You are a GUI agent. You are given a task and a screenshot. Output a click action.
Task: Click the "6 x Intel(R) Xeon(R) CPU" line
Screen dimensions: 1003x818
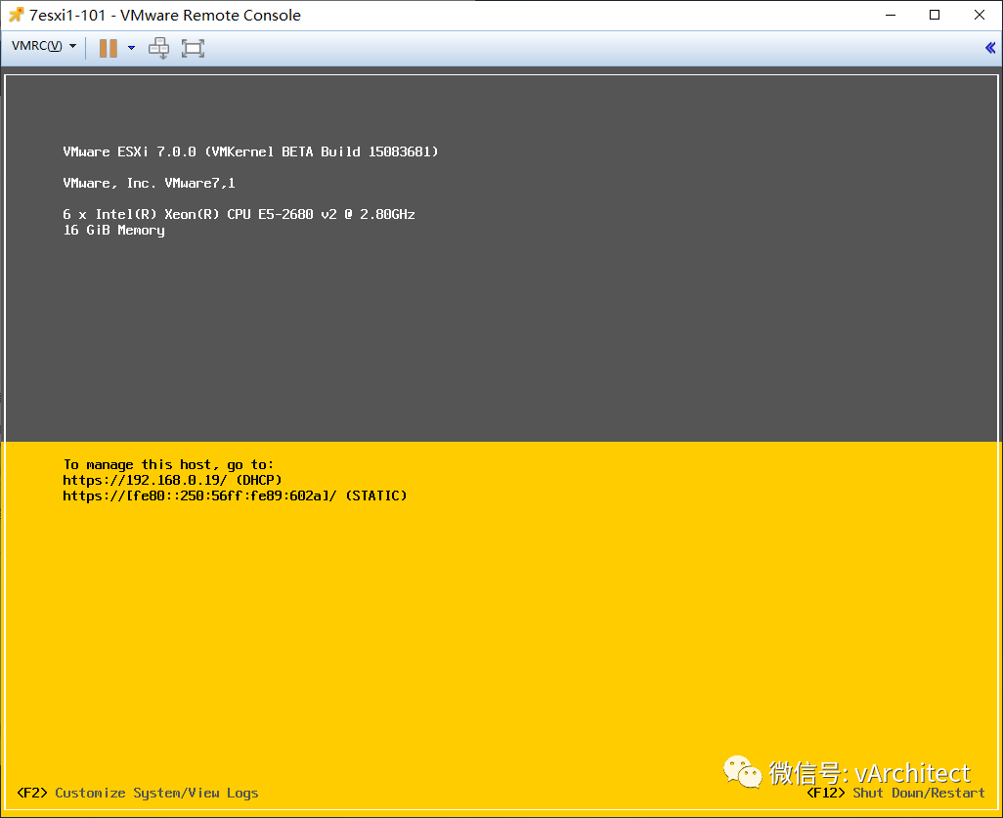(239, 214)
